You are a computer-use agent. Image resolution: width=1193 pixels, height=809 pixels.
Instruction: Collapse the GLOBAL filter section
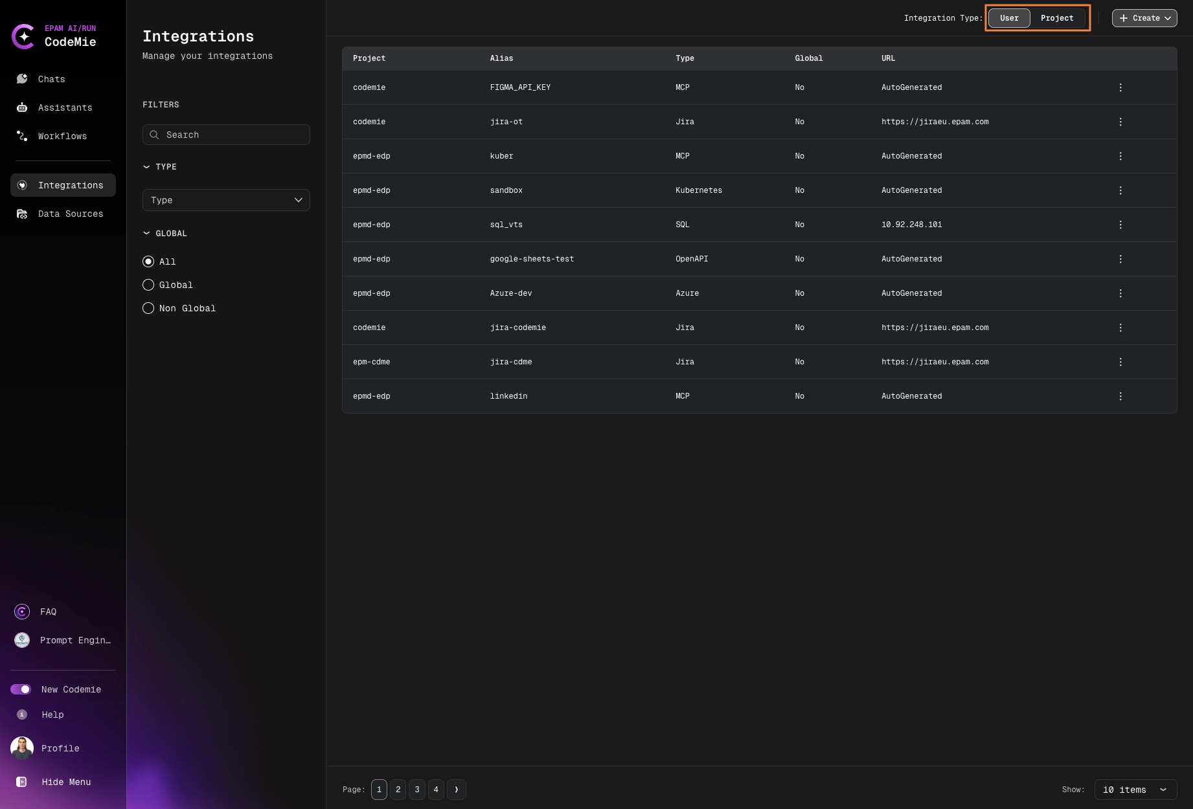[146, 233]
